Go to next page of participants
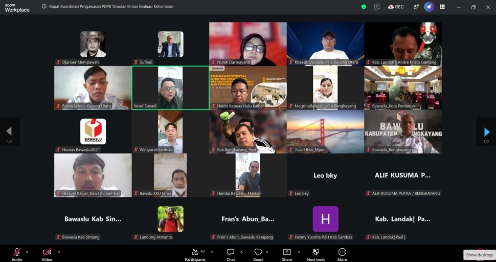The width and height of the screenshot is (496, 262). (x=486, y=132)
